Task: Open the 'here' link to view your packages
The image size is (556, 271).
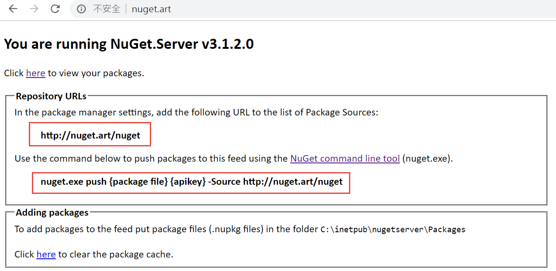Action: click(36, 73)
